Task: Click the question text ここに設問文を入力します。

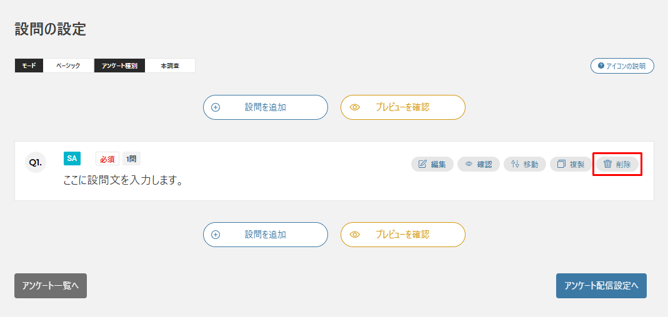Action: coord(124,181)
